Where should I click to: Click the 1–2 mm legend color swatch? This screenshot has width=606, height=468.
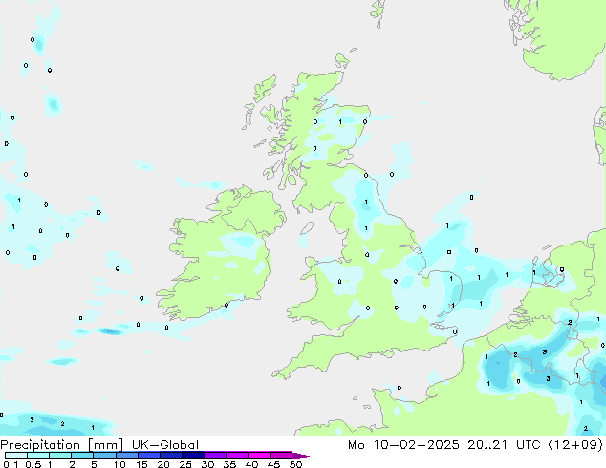point(60,456)
